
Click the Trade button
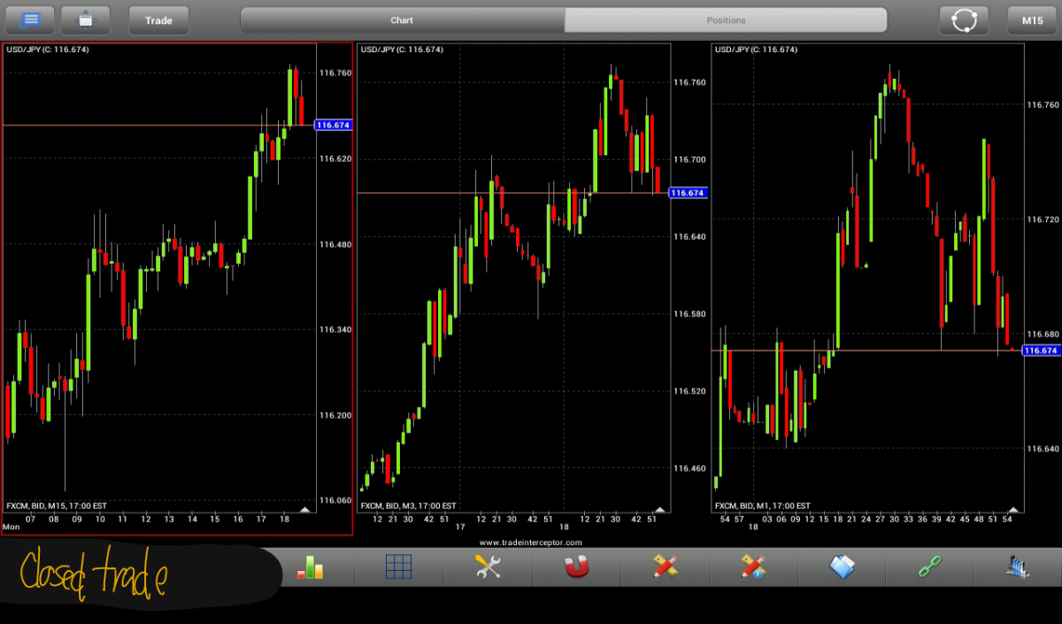(x=158, y=19)
